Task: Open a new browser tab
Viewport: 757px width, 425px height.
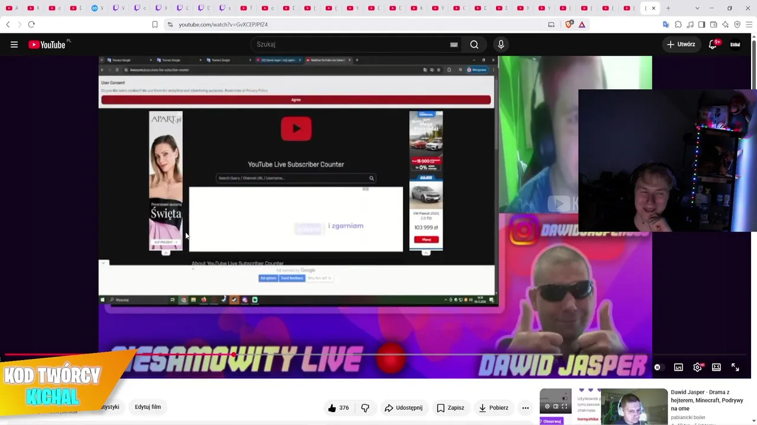Action: (668, 8)
